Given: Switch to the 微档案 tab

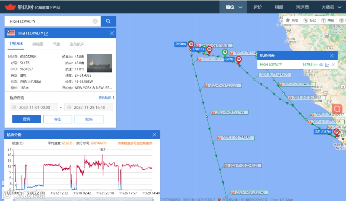Looking at the screenshot, I should click(x=38, y=44).
